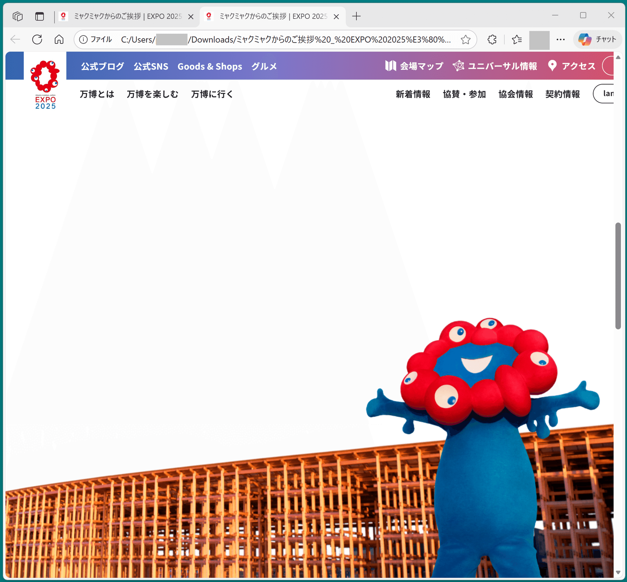This screenshot has width=627, height=582.
Task: Expand the 万博を楽しむ navigation menu
Action: click(152, 94)
